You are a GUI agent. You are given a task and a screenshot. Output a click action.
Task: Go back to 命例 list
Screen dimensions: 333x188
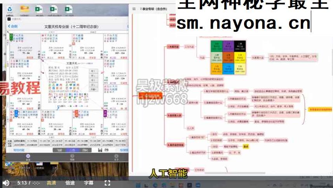pos(13,26)
